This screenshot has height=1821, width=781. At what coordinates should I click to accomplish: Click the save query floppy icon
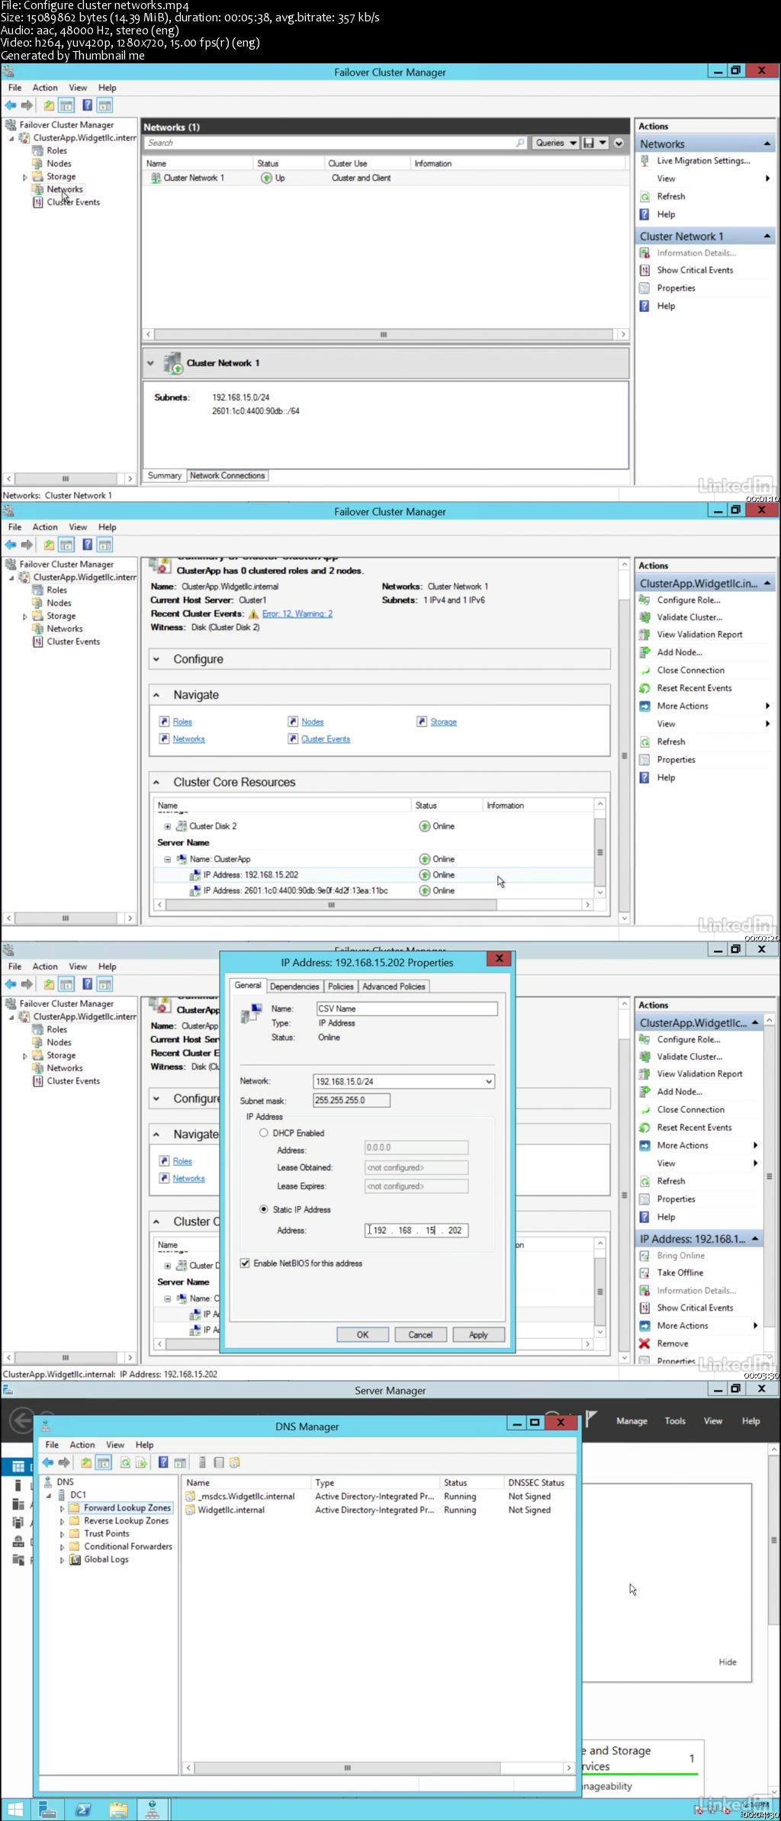588,143
